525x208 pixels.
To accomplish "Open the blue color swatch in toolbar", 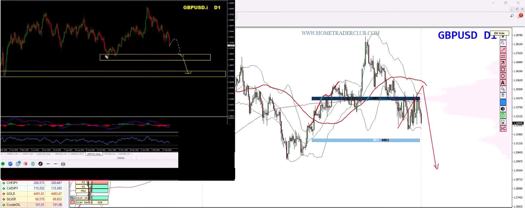I will click(x=503, y=102).
